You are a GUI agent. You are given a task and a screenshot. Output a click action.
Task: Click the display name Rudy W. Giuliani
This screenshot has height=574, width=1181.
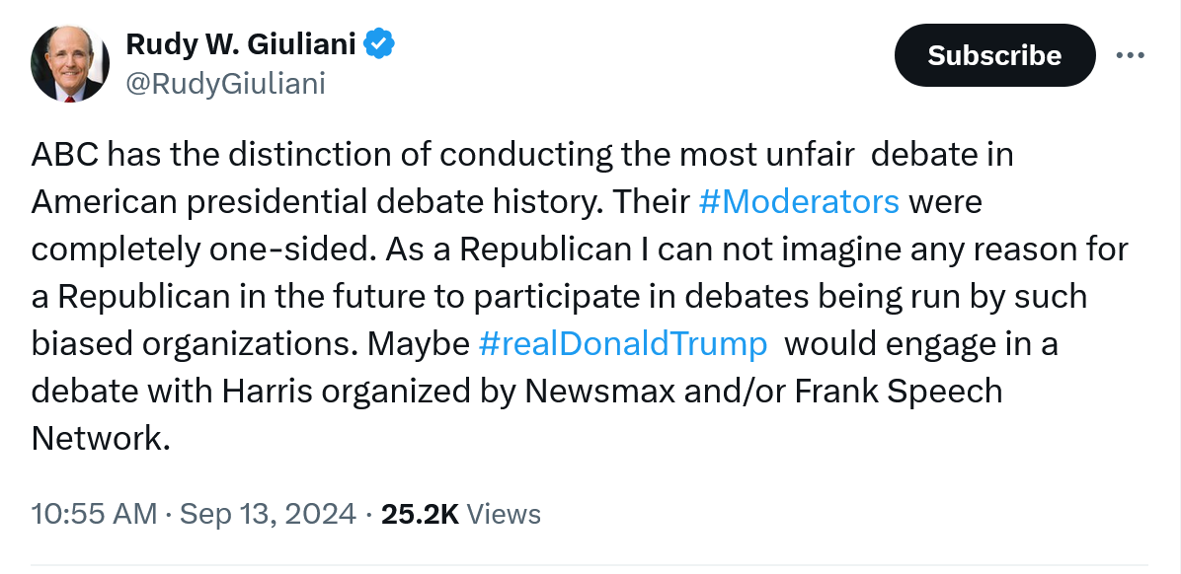242,44
